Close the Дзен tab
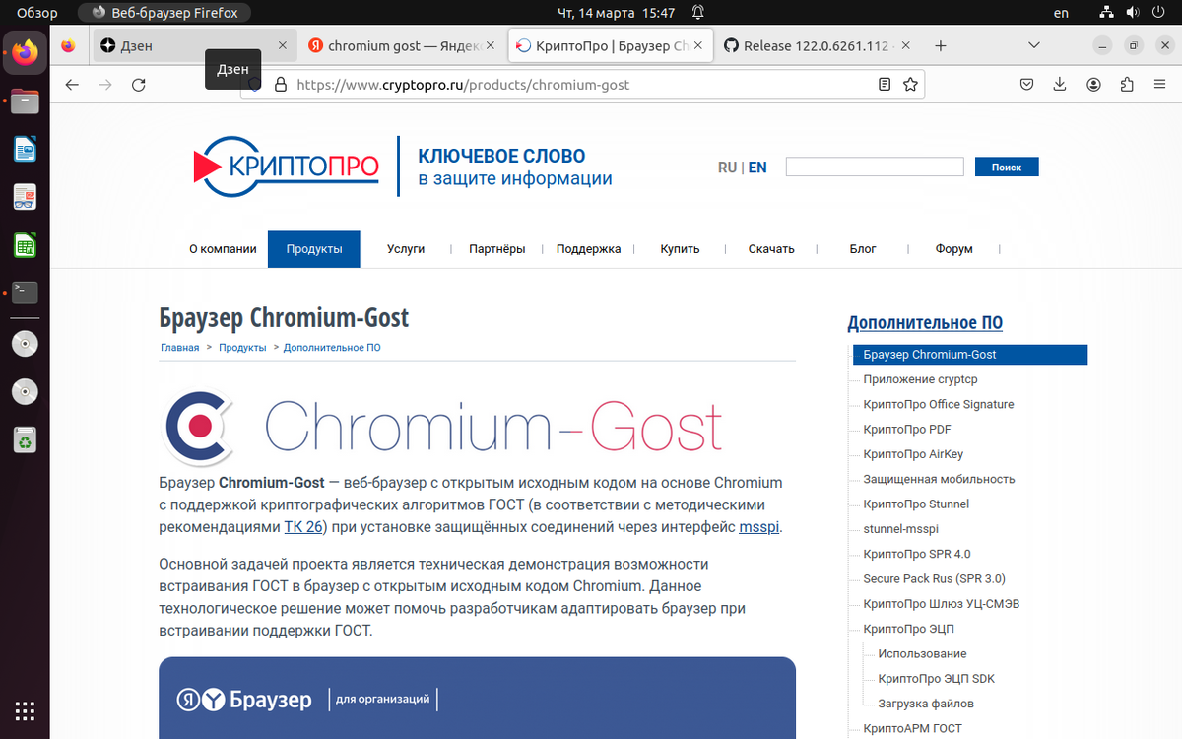This screenshot has height=739, width=1182. [x=283, y=45]
